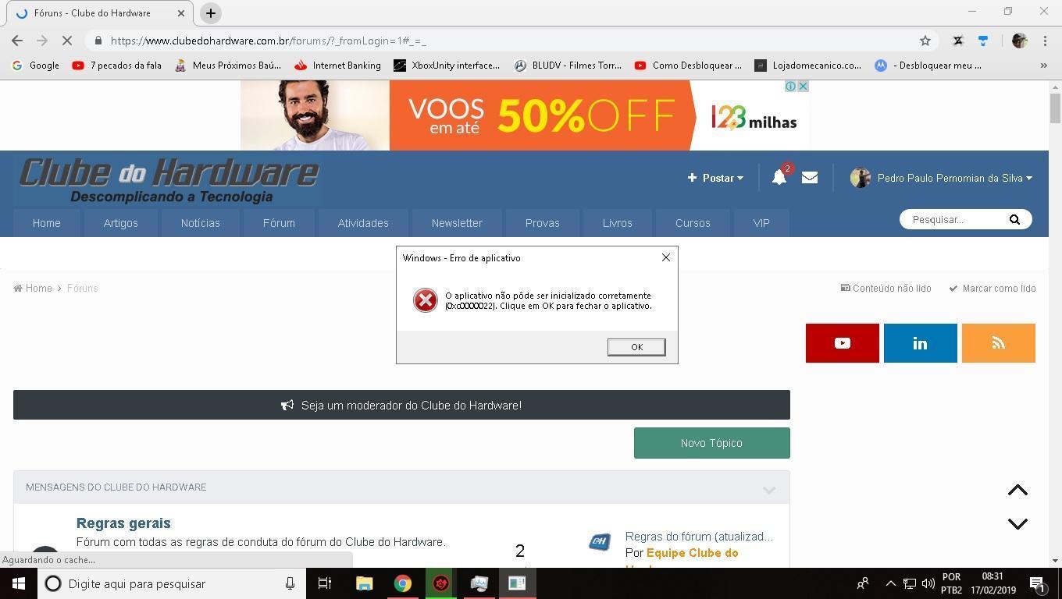Click the Equipe Clube do Hardware author link
The image size is (1062, 599).
(x=692, y=553)
